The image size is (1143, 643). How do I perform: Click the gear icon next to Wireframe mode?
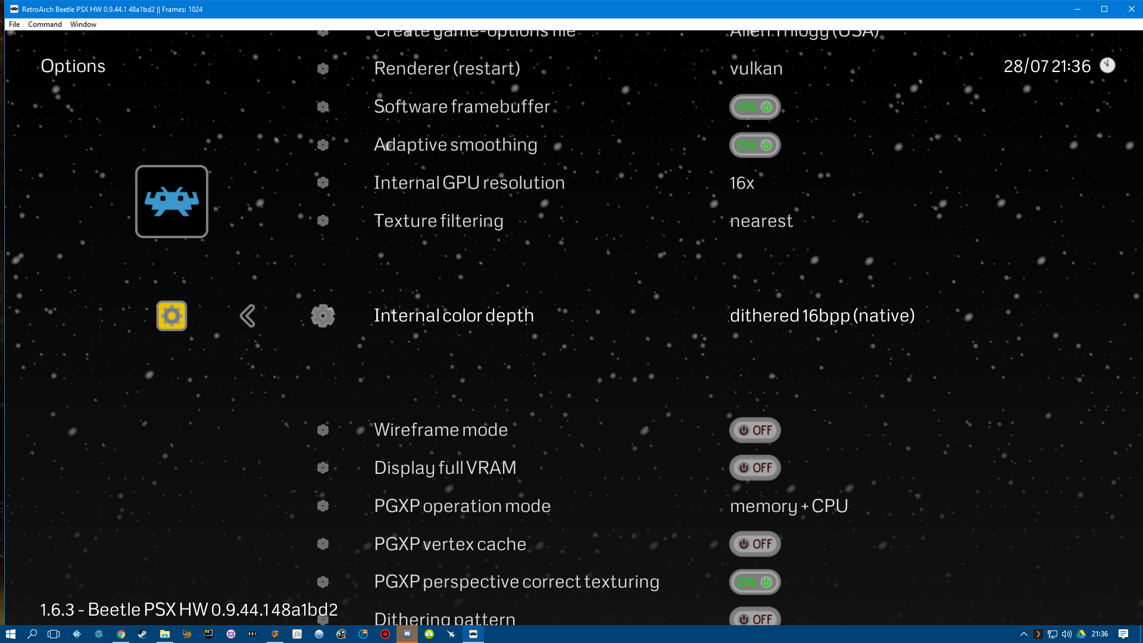323,430
